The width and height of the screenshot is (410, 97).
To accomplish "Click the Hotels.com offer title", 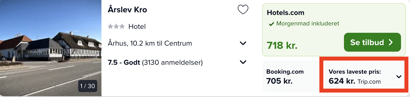I will [x=286, y=13].
